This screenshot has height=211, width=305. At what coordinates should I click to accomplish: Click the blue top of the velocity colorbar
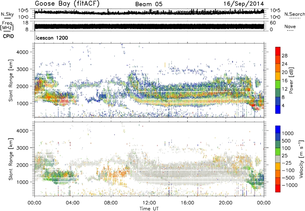(278, 129)
